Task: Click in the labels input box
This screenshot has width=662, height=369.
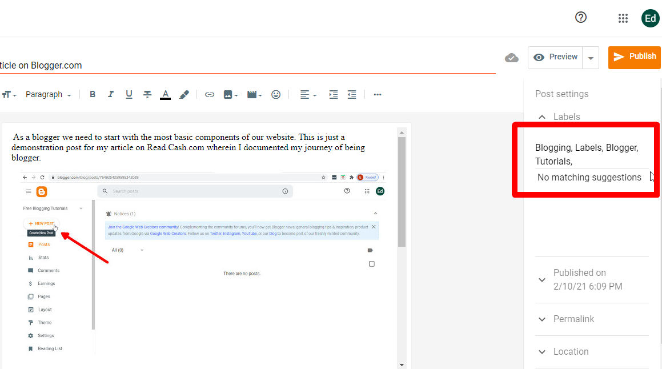Action: click(592, 155)
